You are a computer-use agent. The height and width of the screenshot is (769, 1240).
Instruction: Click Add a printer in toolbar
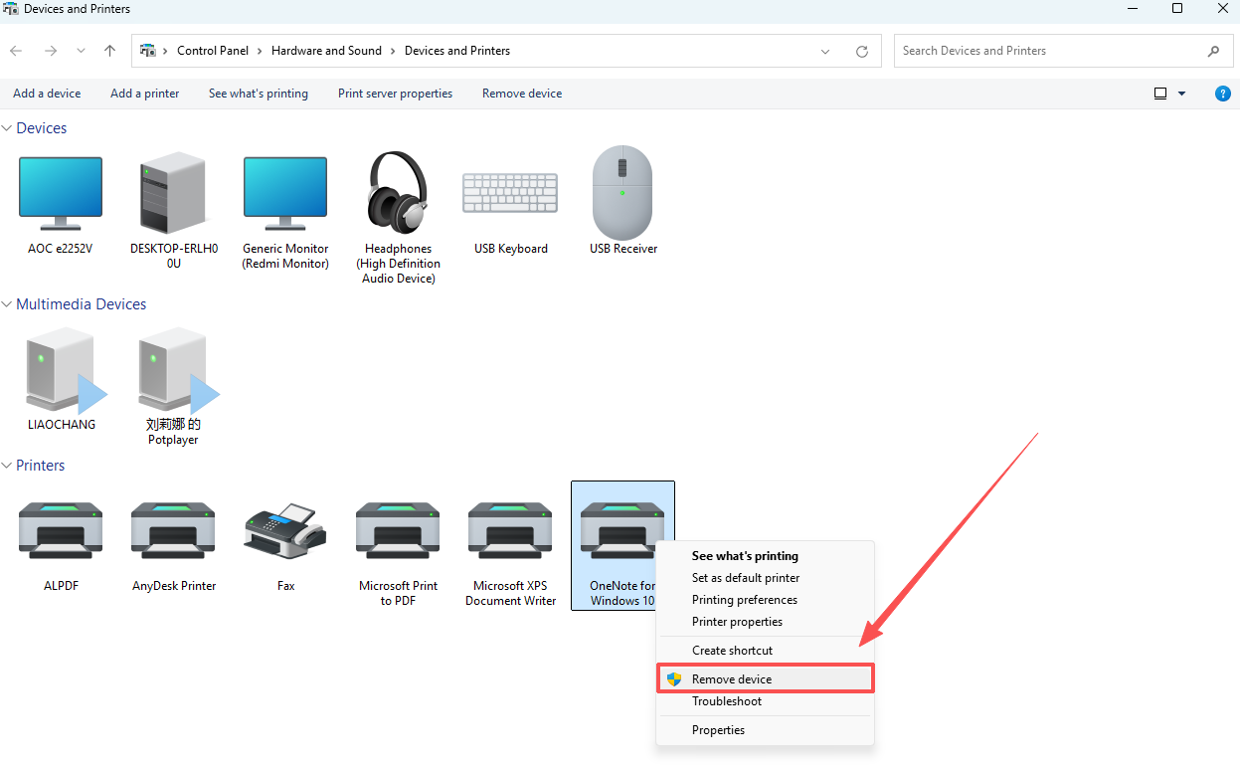click(x=144, y=94)
